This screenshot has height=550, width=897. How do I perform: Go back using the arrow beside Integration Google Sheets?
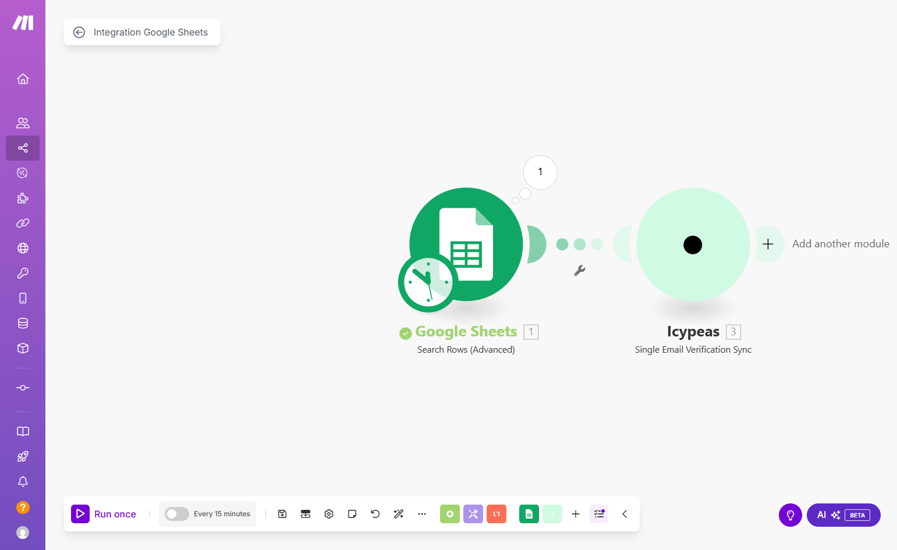click(79, 33)
